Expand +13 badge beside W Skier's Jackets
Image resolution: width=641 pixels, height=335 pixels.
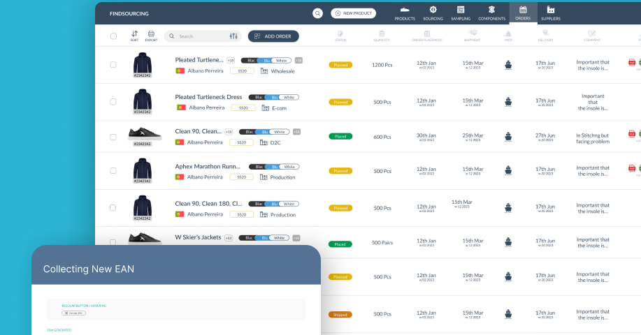click(x=229, y=238)
